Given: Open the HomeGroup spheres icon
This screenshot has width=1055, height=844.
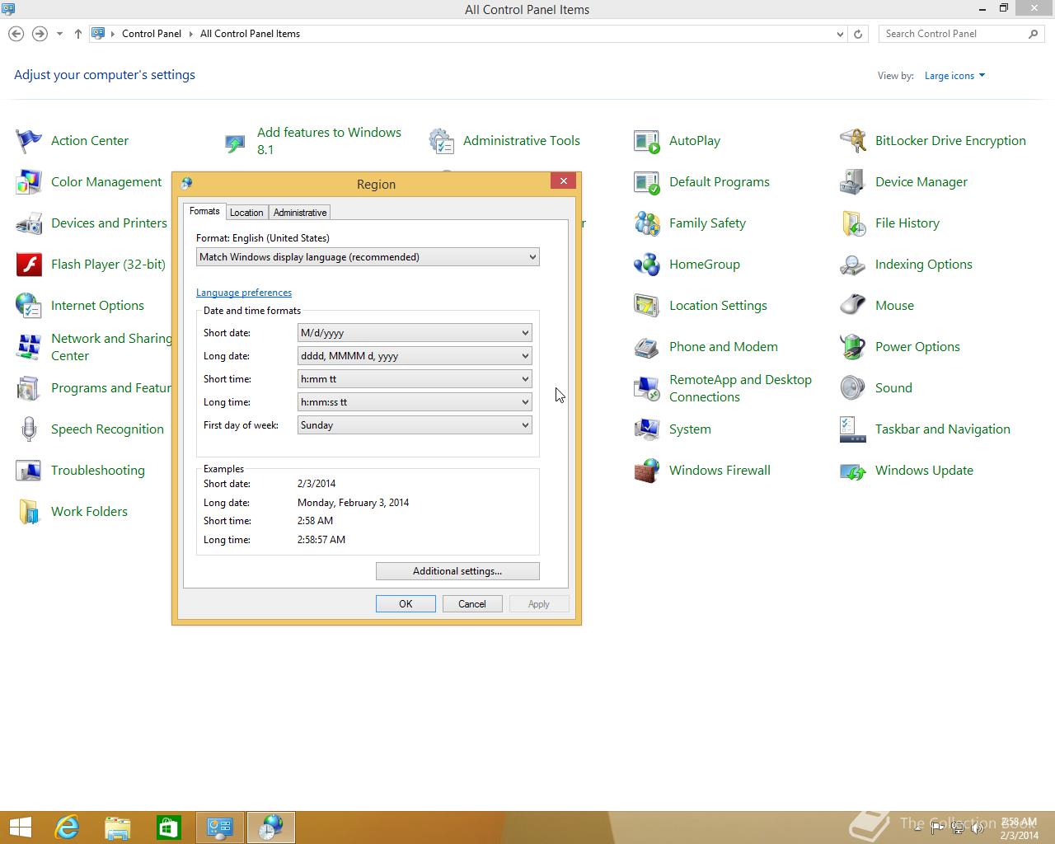Looking at the screenshot, I should pos(647,265).
